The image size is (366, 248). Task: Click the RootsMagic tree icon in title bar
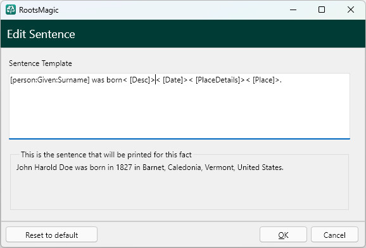pyautogui.click(x=11, y=10)
